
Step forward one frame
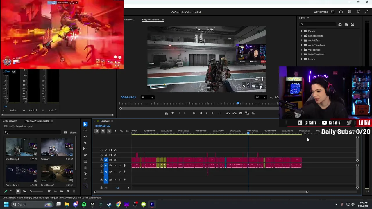tap(212, 113)
